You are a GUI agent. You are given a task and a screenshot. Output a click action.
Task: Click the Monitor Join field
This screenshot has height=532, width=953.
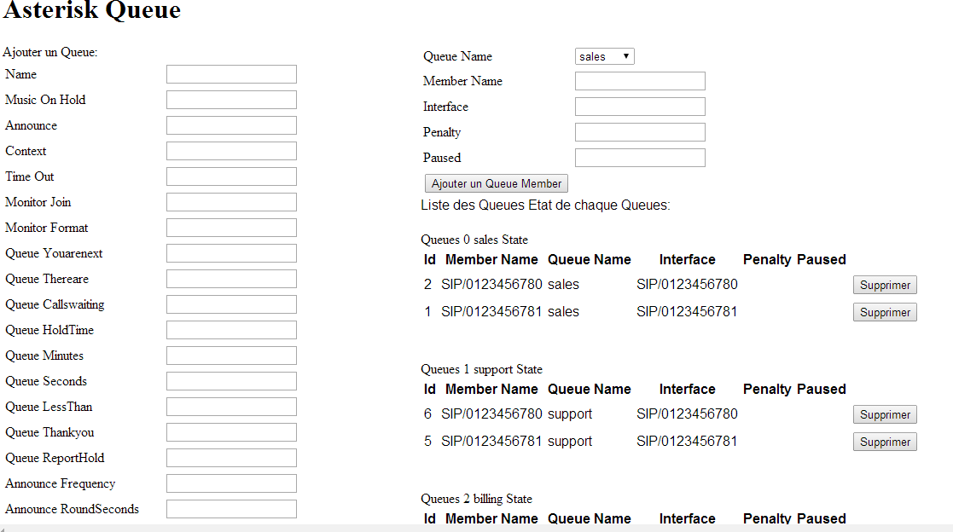231,202
